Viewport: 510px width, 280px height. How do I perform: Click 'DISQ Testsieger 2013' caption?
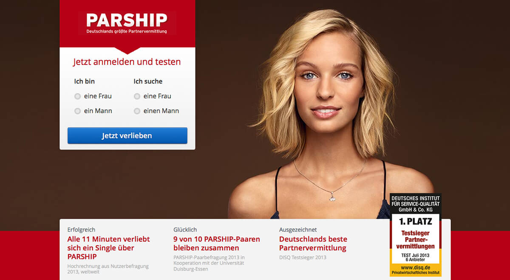pyautogui.click(x=303, y=258)
